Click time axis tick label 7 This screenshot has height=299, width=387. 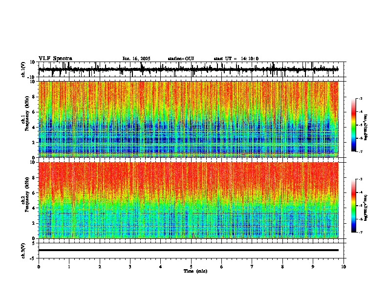point(252,267)
